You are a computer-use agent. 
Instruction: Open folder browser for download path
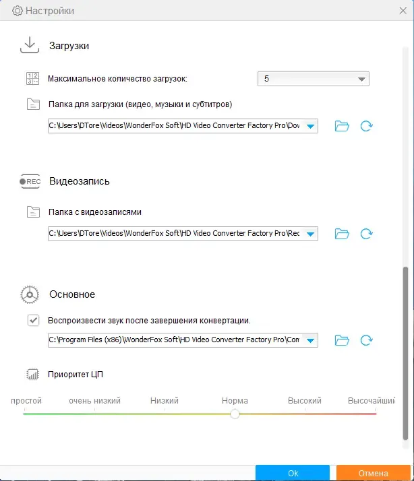tap(342, 126)
